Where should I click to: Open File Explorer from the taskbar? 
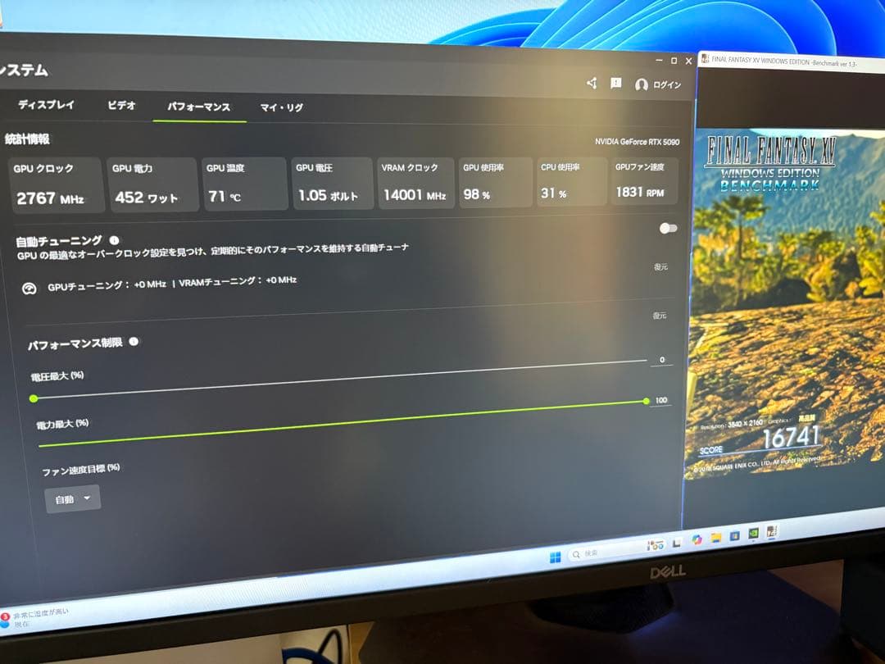(x=717, y=539)
